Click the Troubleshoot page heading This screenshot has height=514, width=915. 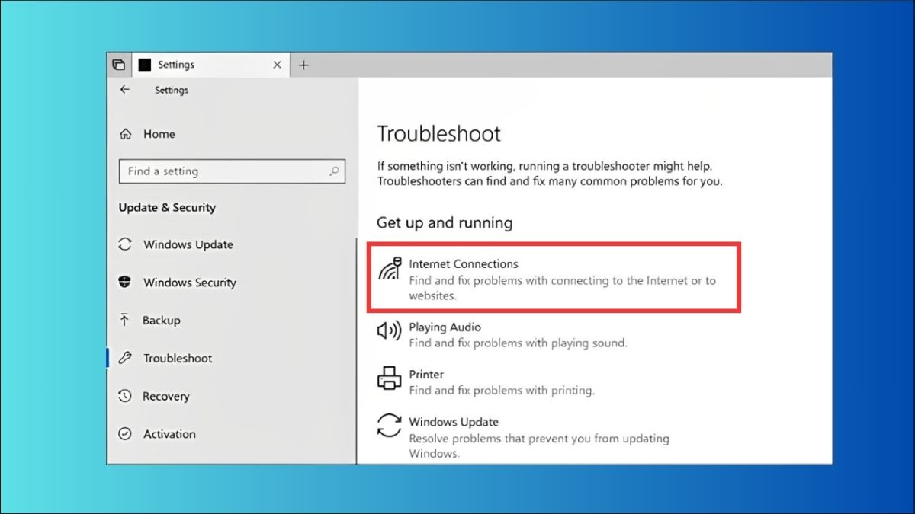pos(438,134)
